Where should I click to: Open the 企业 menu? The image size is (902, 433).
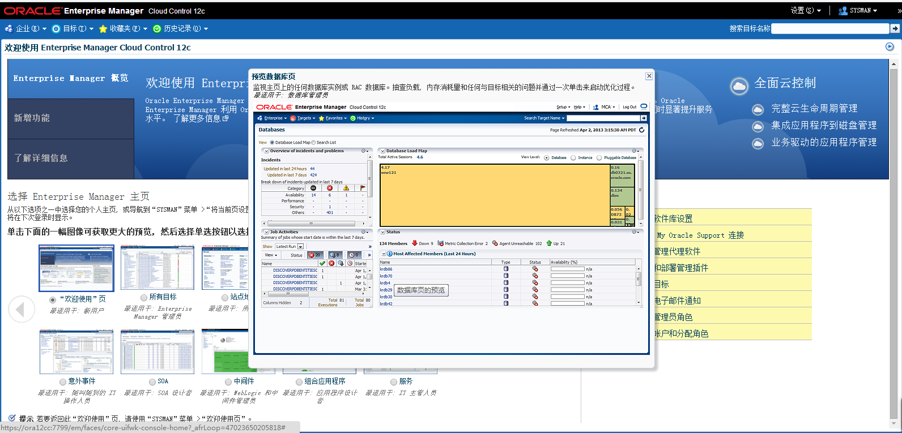pos(25,28)
